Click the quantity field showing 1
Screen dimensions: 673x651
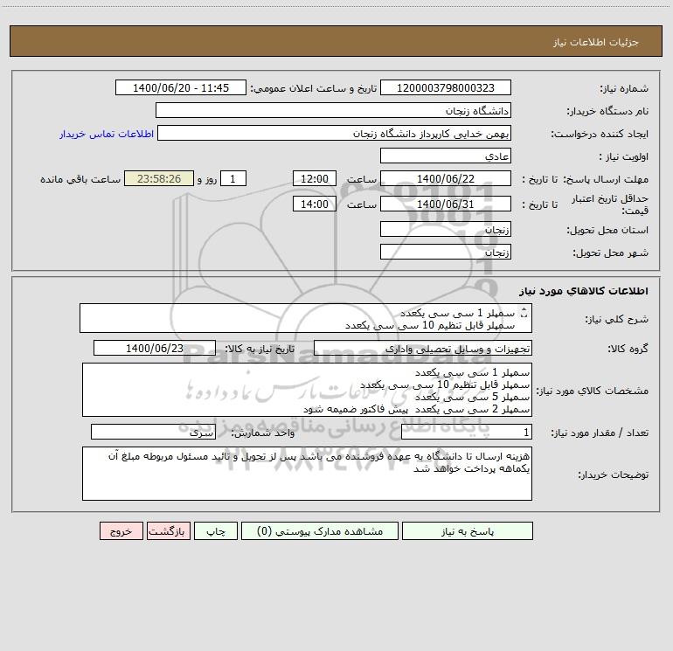(x=467, y=432)
